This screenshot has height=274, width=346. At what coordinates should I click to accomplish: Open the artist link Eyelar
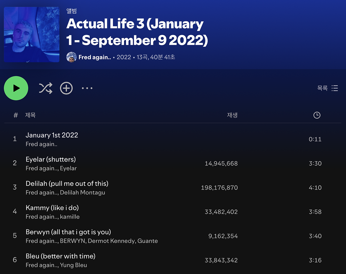tap(68, 168)
